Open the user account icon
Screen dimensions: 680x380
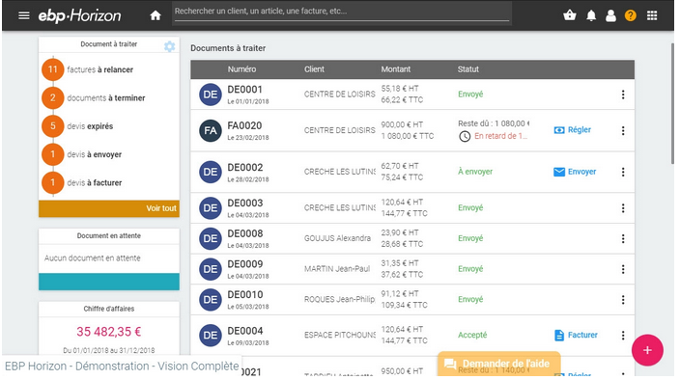pos(610,16)
